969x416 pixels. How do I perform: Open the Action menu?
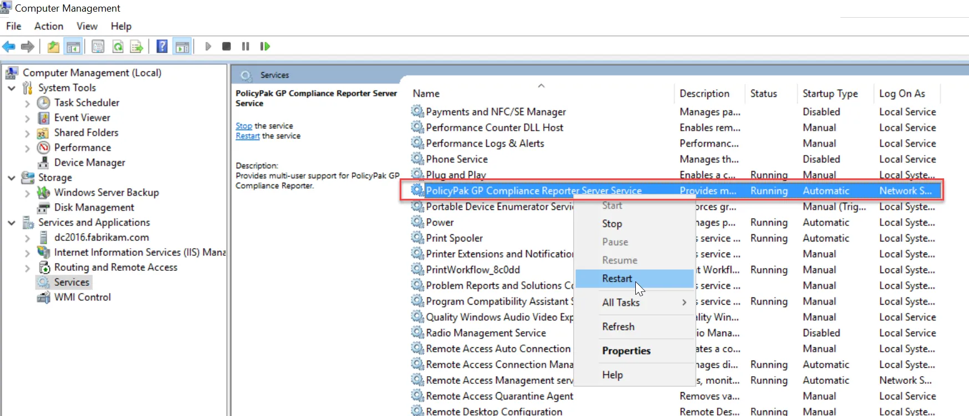point(49,26)
